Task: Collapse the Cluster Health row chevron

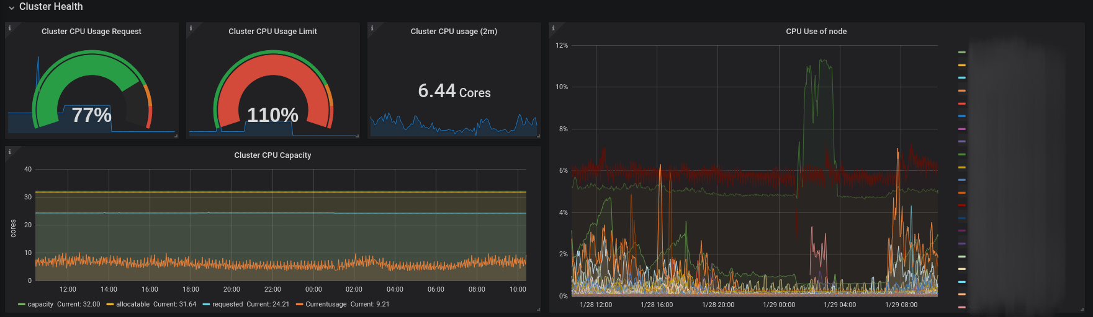Action: pos(11,7)
